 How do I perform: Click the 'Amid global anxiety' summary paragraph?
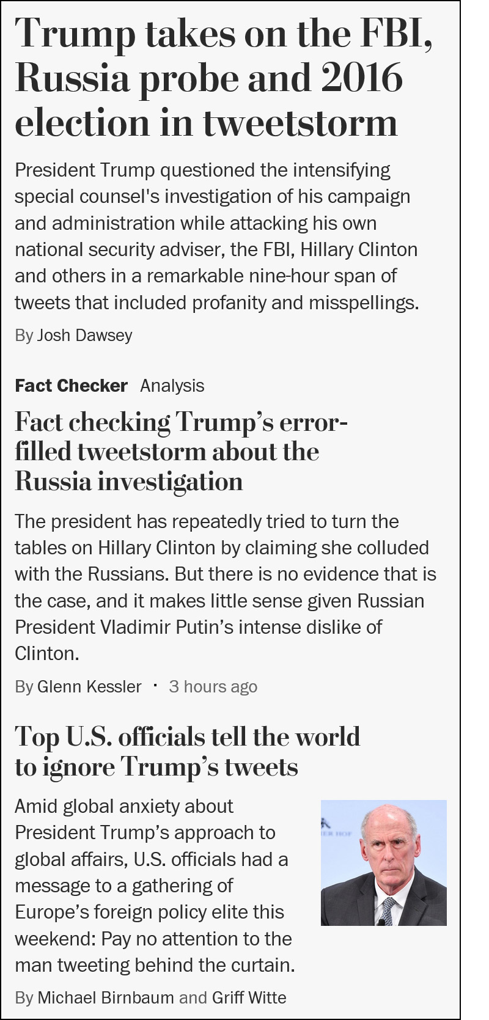pyautogui.click(x=155, y=886)
